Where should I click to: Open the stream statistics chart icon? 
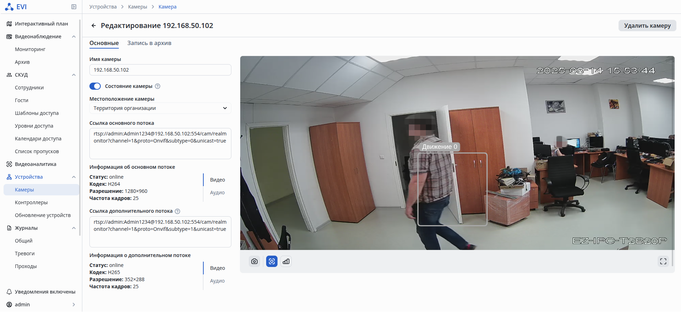[286, 261]
